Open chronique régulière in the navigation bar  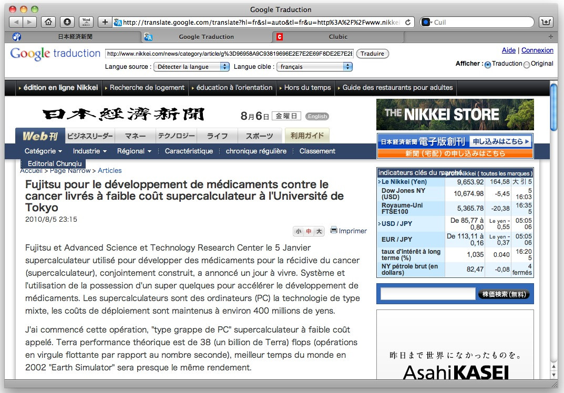pos(256,151)
